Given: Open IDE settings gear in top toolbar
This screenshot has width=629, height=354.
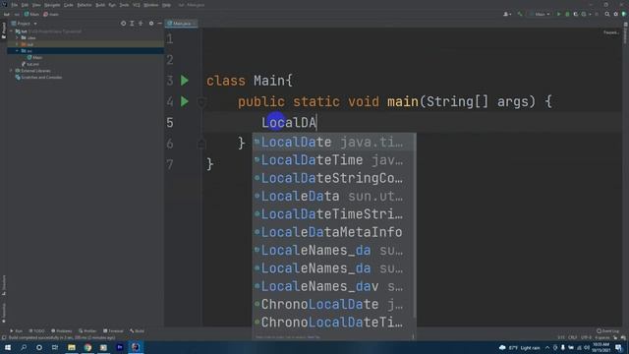Looking at the screenshot, I should coord(616,14).
